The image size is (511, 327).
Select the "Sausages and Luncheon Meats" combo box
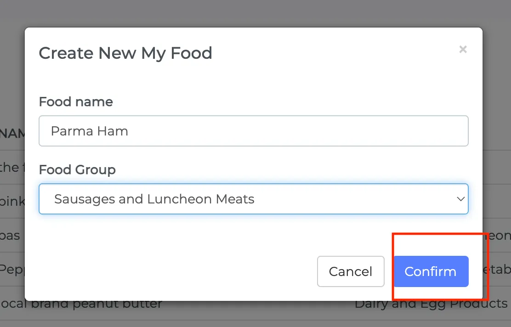point(254,199)
